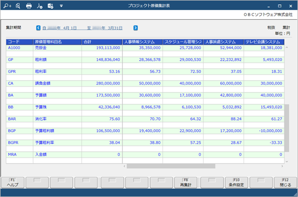Select value -10,000,000 in テレビ会議システム
The image size is (298, 197).
point(264,131)
